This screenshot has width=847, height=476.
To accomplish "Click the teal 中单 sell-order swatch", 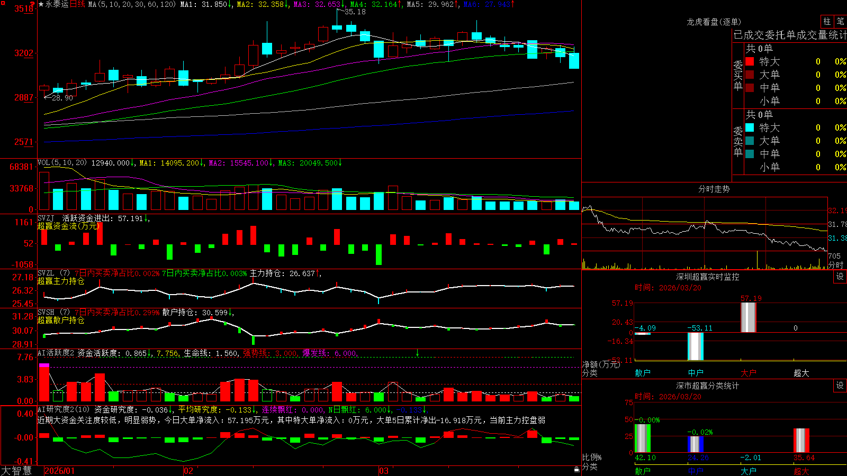I will click(750, 154).
